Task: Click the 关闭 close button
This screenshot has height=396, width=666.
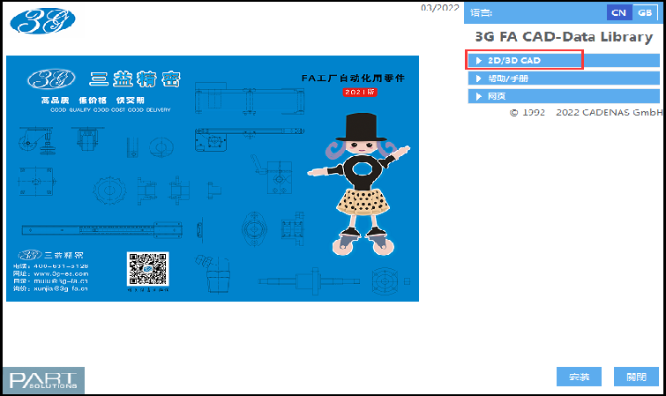Action: (636, 377)
